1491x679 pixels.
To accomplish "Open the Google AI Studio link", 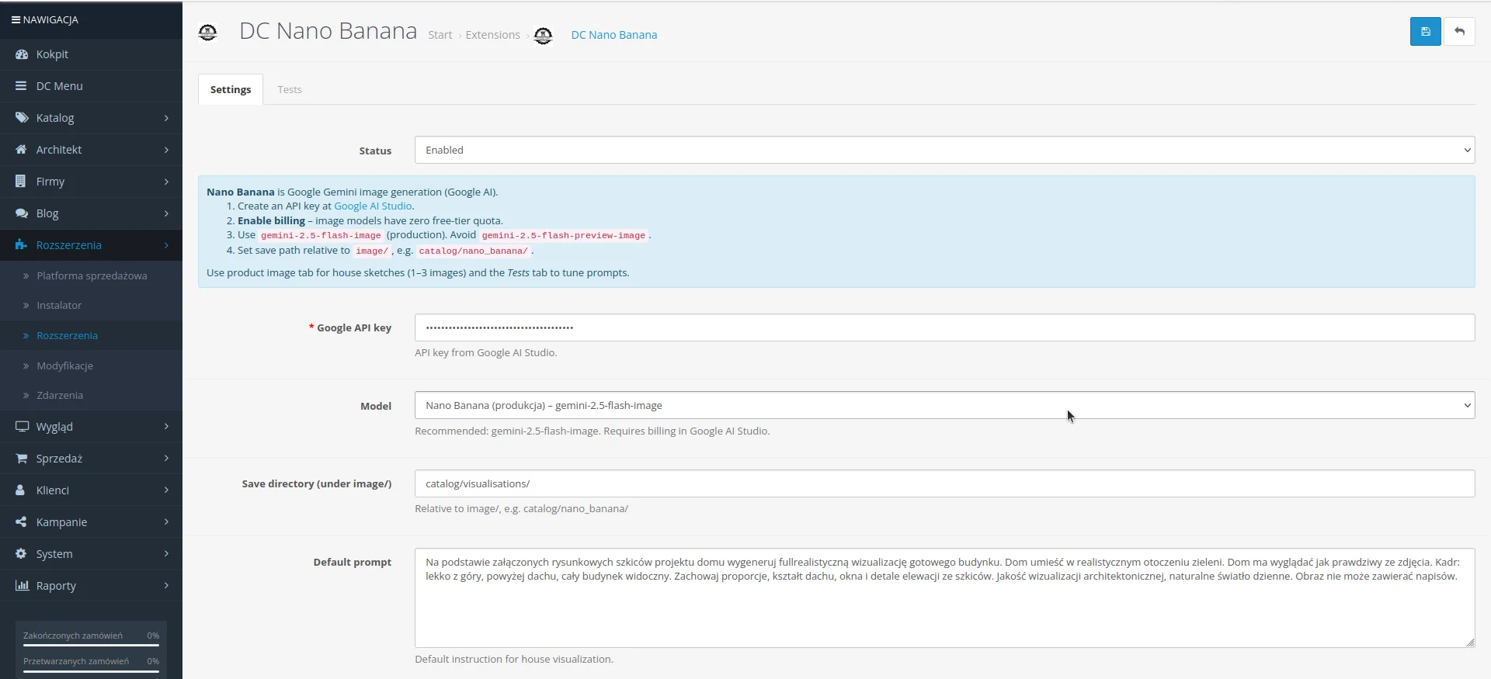I will tap(373, 206).
